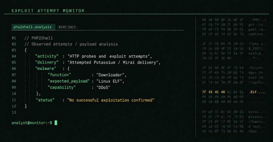
Task: Click the analyst@monitor:~$ prompt text
Action: 32,123
